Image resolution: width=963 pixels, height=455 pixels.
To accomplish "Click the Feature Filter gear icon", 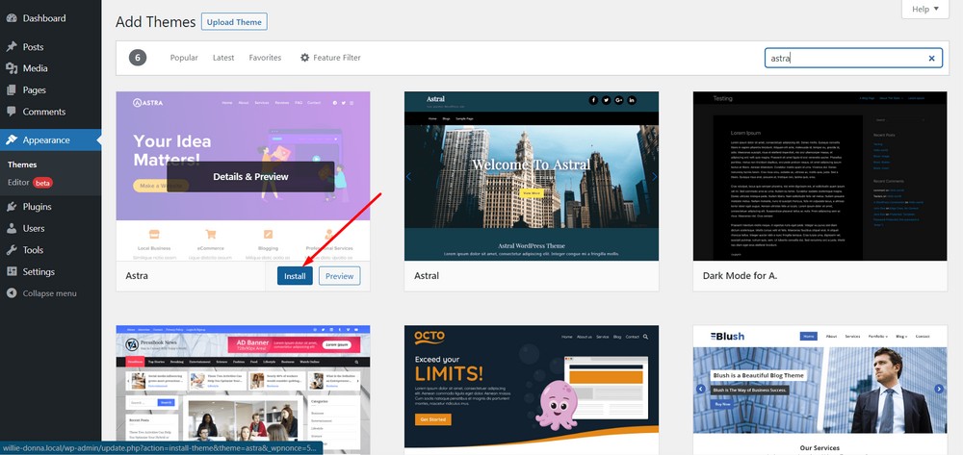I will point(304,58).
